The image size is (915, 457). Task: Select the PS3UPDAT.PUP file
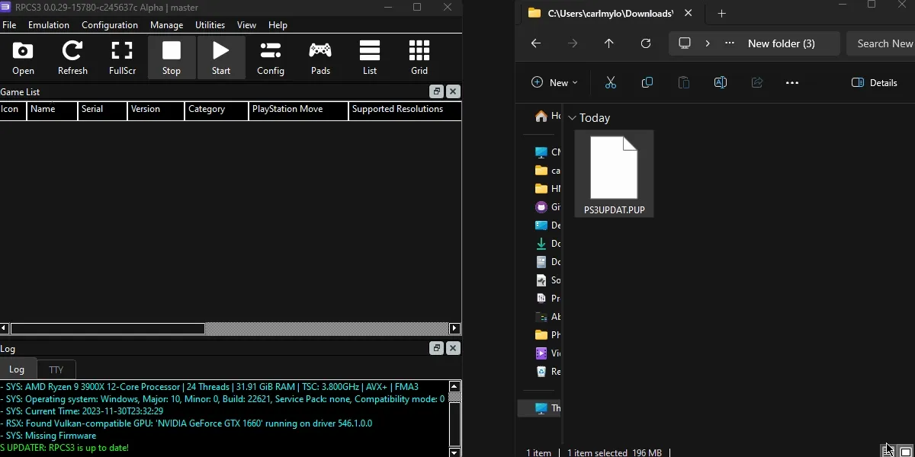pos(614,175)
